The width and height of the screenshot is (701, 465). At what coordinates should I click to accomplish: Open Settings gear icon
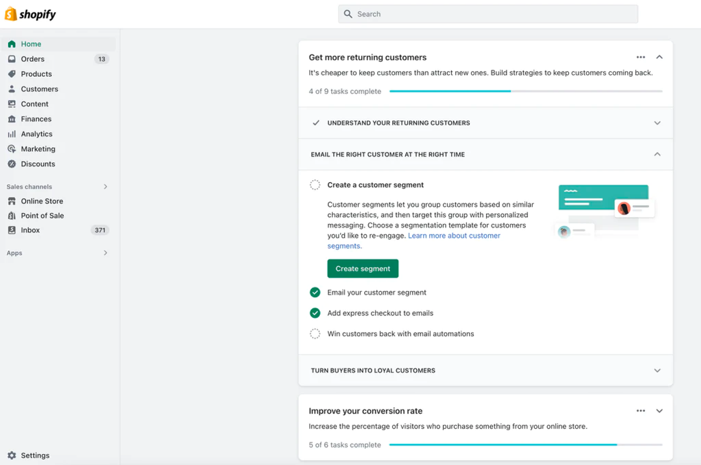(12, 455)
